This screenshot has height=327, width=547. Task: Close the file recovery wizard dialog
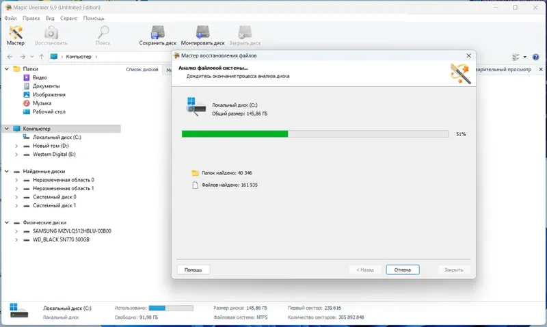point(469,55)
